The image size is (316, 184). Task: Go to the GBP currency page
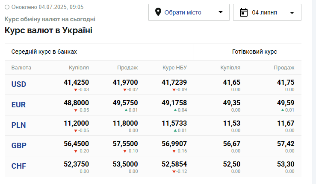[x=19, y=146]
